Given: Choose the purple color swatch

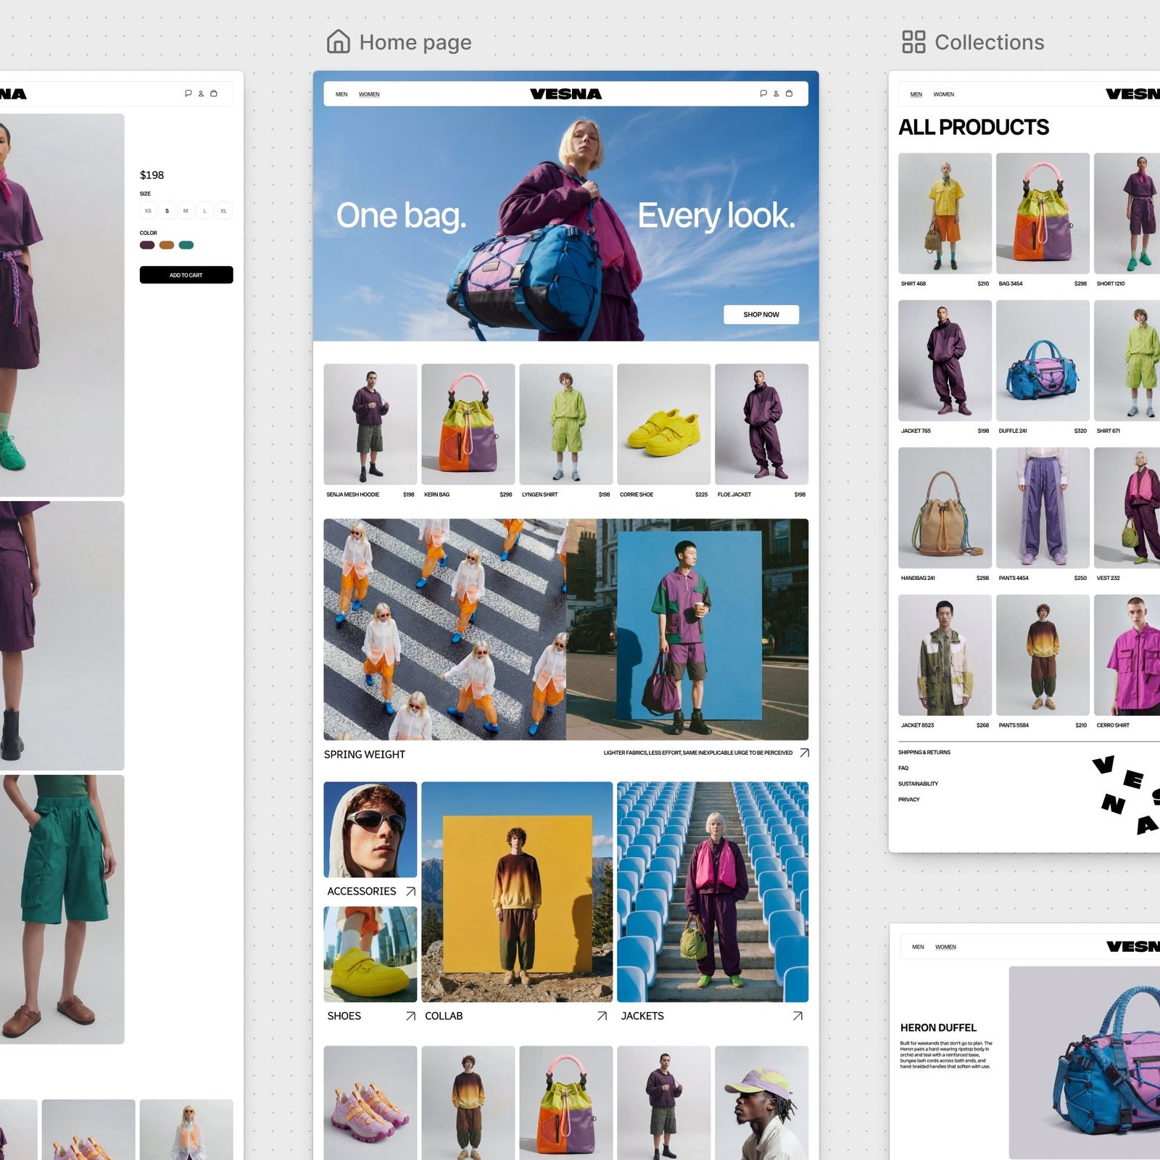Looking at the screenshot, I should [147, 245].
